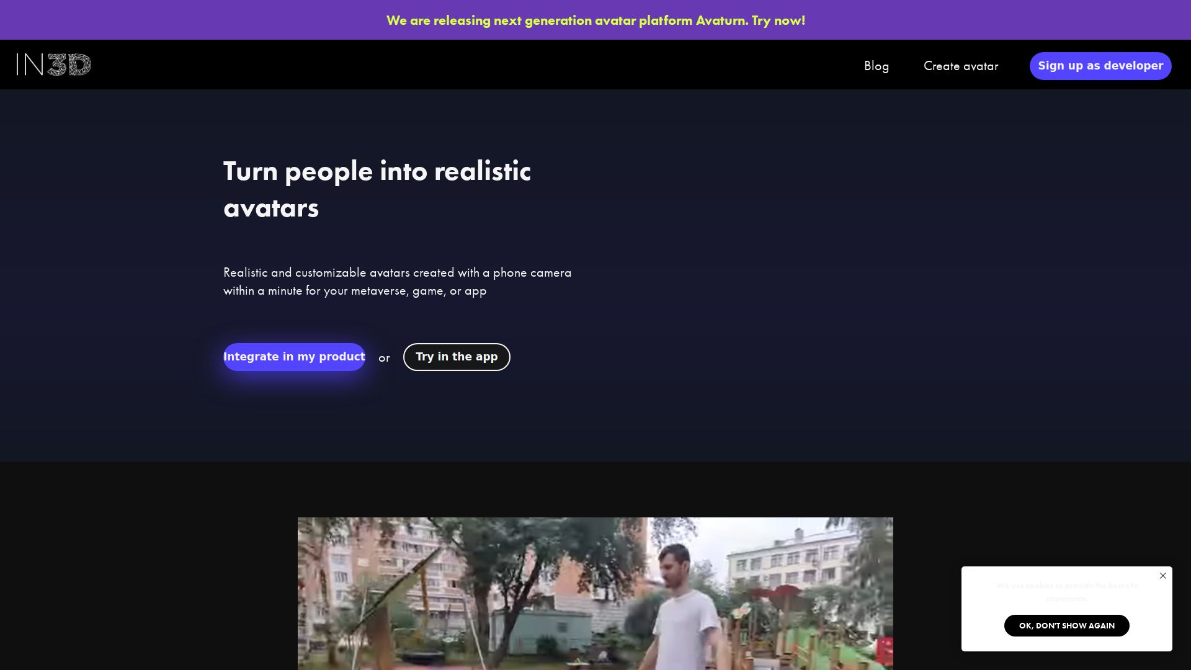The image size is (1191, 670).
Task: Click the faded cookie notice text
Action: tap(1067, 592)
